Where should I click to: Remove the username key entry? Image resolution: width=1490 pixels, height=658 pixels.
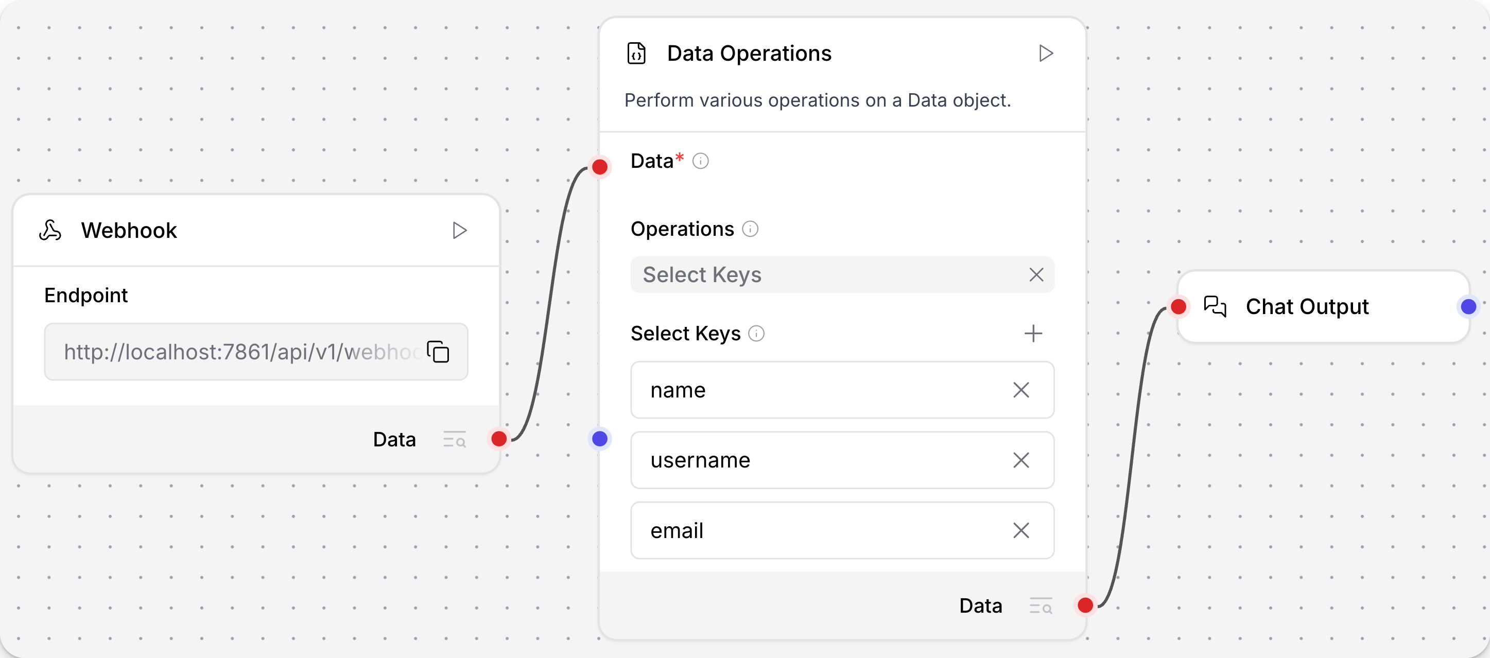coord(1021,460)
